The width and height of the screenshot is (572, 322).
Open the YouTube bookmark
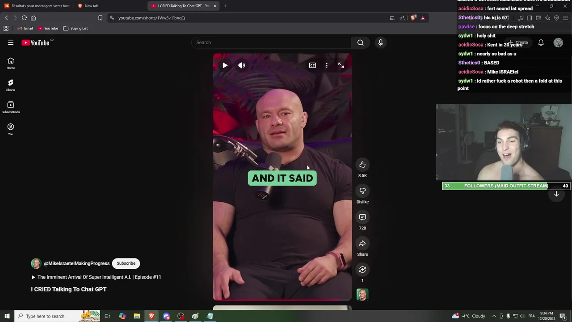48,28
